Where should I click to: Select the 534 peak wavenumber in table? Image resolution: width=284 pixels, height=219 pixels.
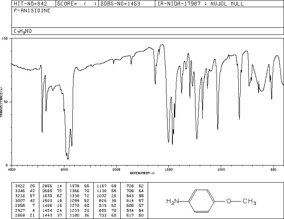coord(130,211)
